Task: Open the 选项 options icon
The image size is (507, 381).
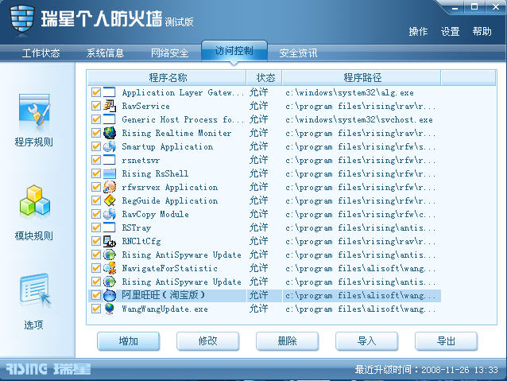Action: coord(35,290)
